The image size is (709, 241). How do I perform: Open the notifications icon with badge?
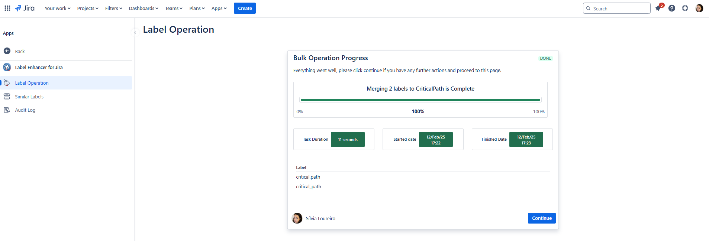[658, 8]
